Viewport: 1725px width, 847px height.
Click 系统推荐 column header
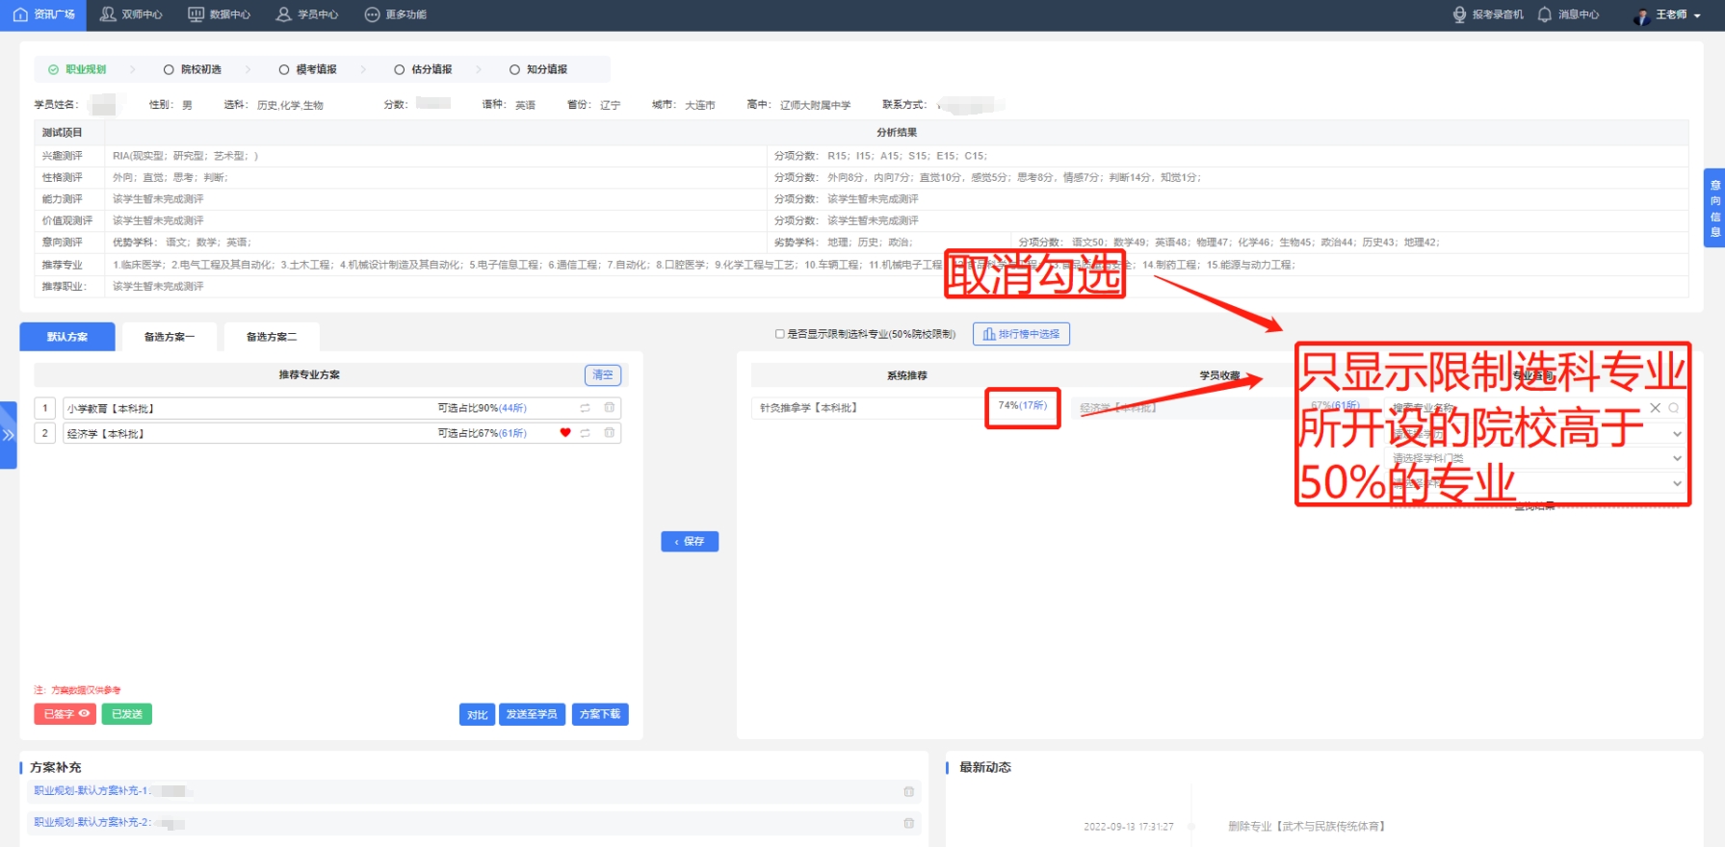point(907,376)
